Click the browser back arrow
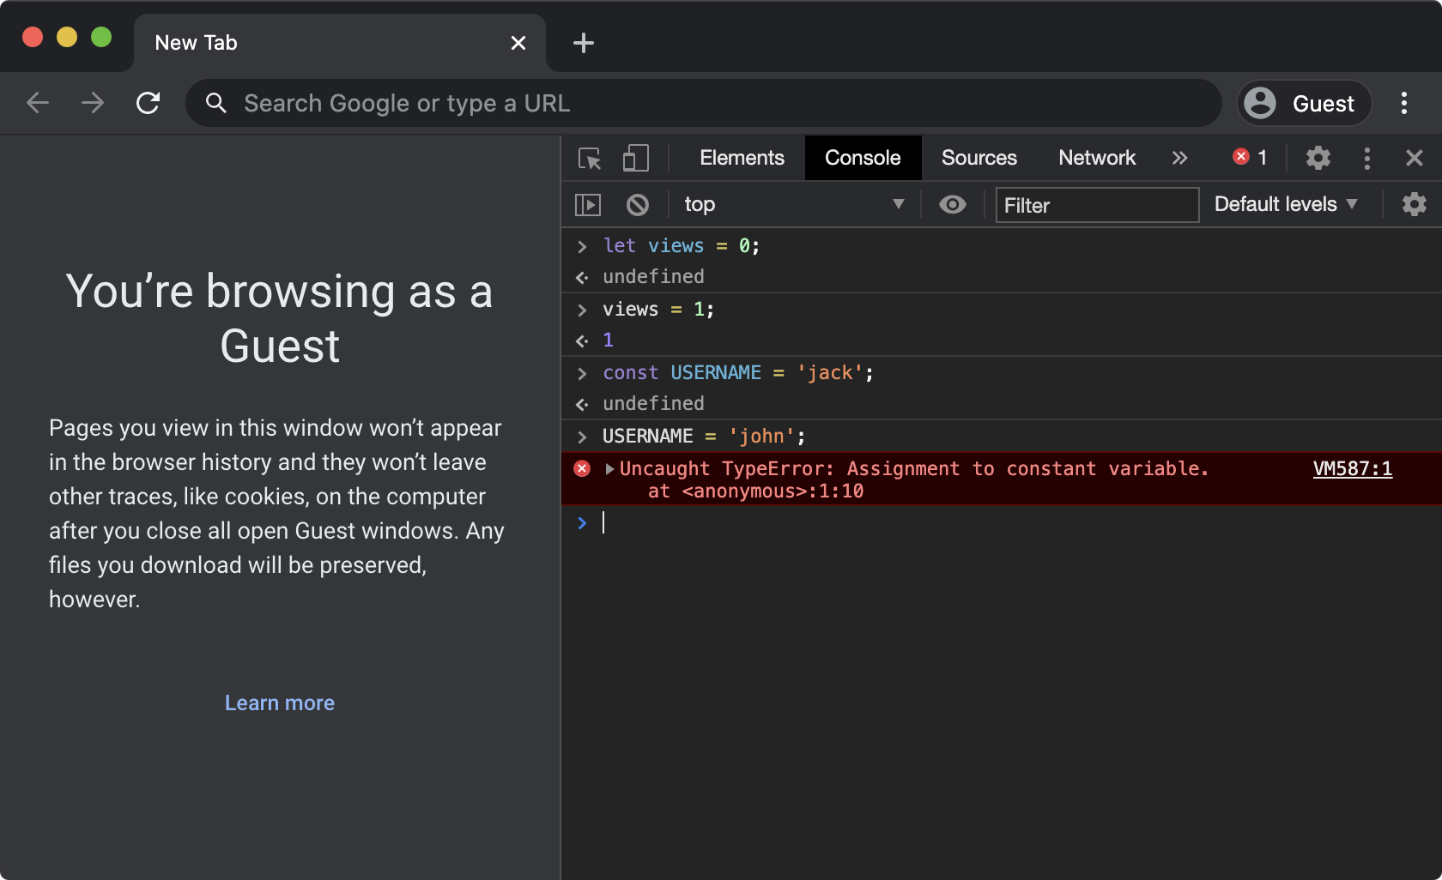This screenshot has width=1442, height=880. tap(38, 103)
